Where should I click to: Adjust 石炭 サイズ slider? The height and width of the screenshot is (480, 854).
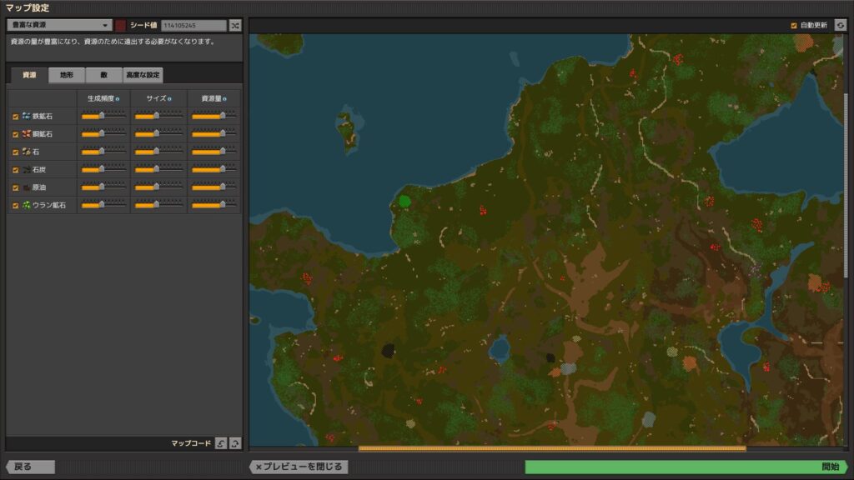(x=158, y=169)
